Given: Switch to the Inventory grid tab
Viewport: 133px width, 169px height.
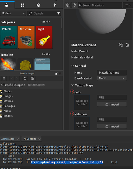Looking at the screenshot, I should [x=23, y=5].
